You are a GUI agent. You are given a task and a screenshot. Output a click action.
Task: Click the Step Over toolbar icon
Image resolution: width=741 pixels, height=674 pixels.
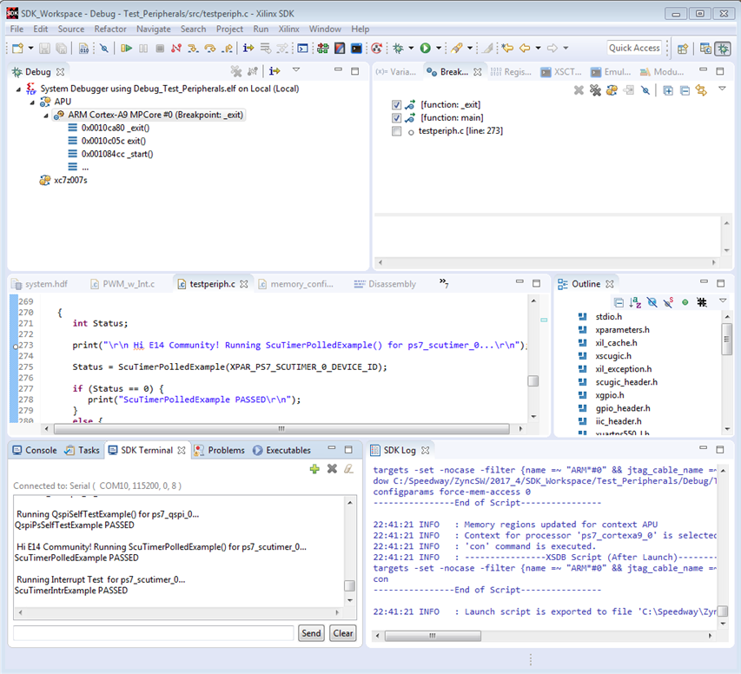click(210, 48)
